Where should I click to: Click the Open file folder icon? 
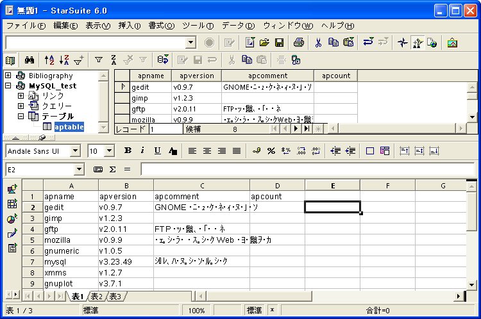click(x=264, y=42)
